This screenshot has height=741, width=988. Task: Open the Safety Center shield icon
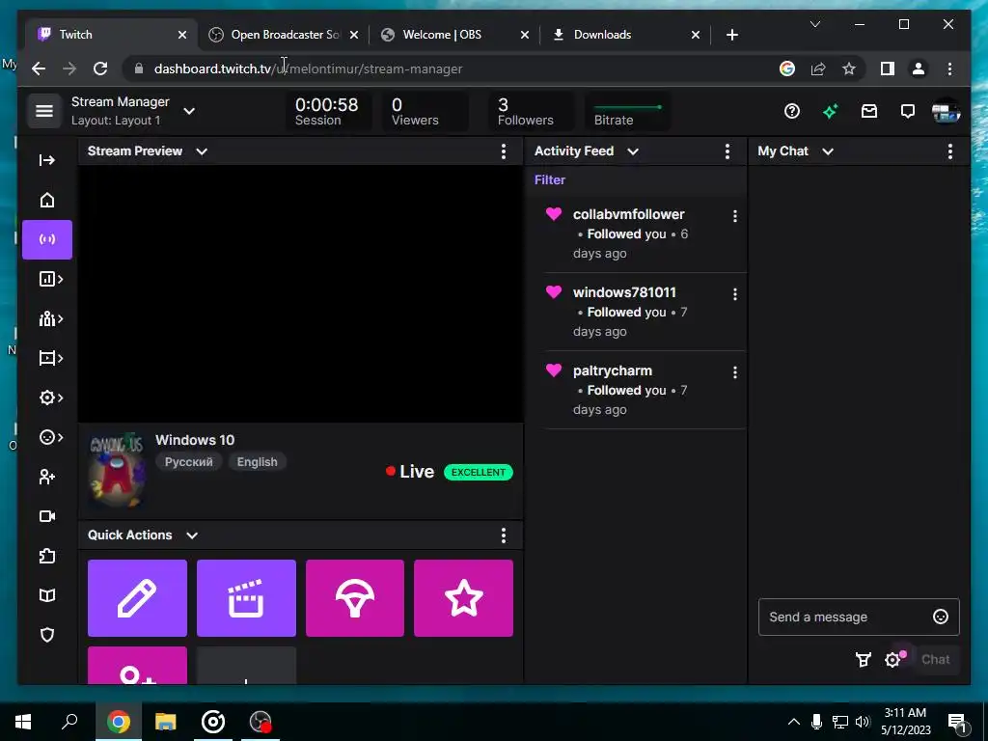pos(47,635)
